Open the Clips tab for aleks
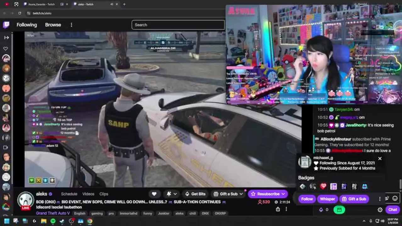 (104, 194)
